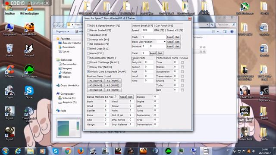The image size is (276, 155).
Task: Open the Lixeira desktop icon
Action: click(x=9, y=50)
